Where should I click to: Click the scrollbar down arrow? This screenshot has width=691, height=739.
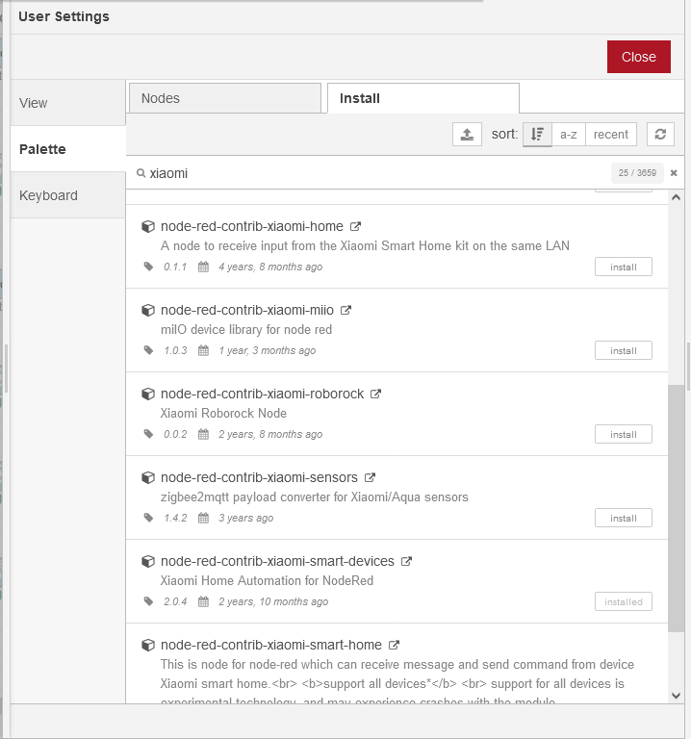[676, 696]
